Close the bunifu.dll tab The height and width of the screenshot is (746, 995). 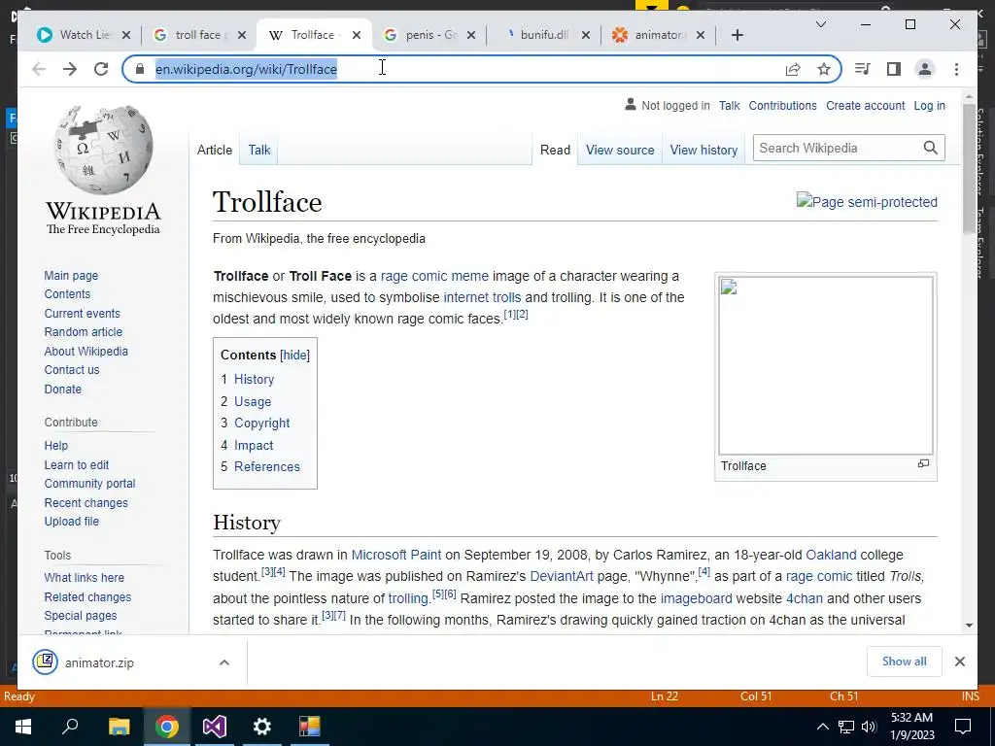pos(586,35)
